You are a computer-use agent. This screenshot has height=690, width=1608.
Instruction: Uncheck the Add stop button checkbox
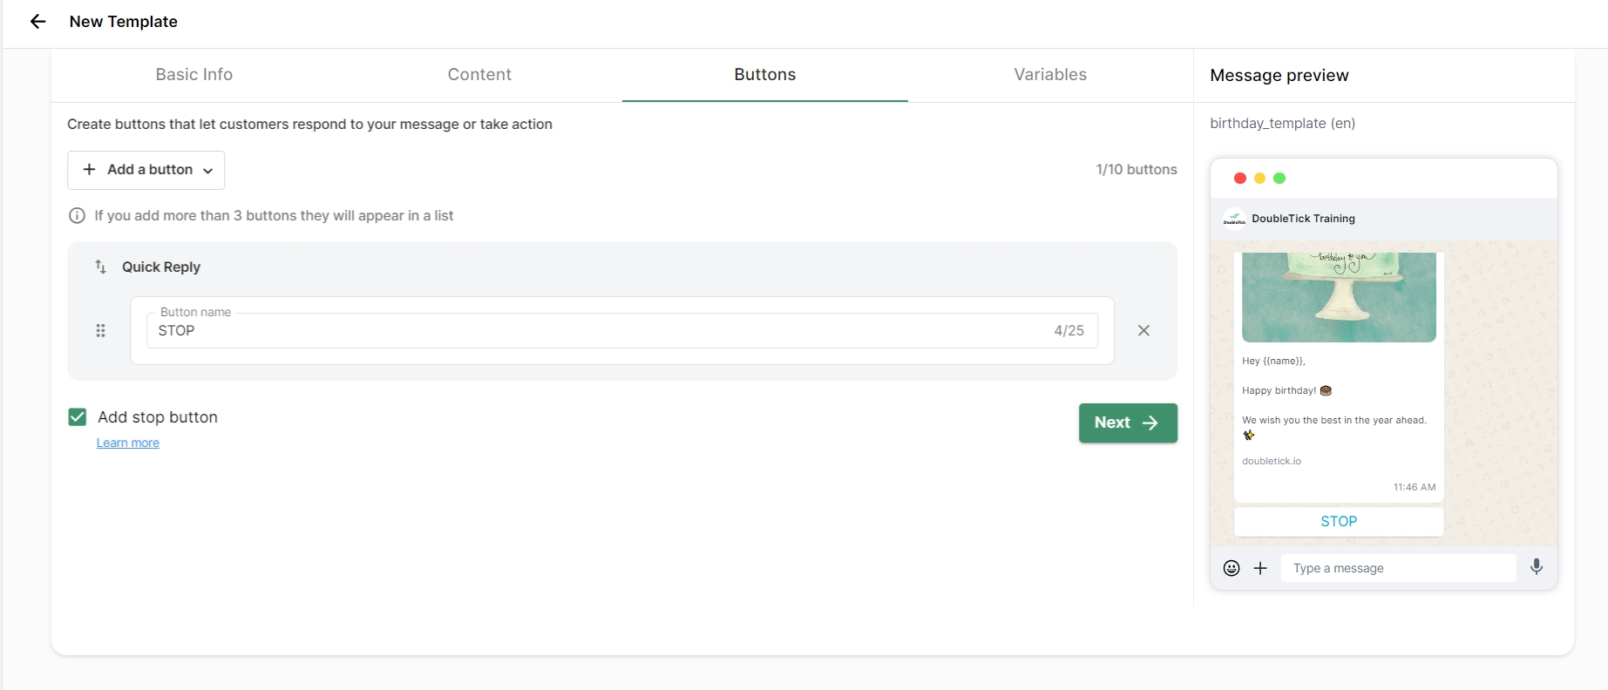pos(78,417)
